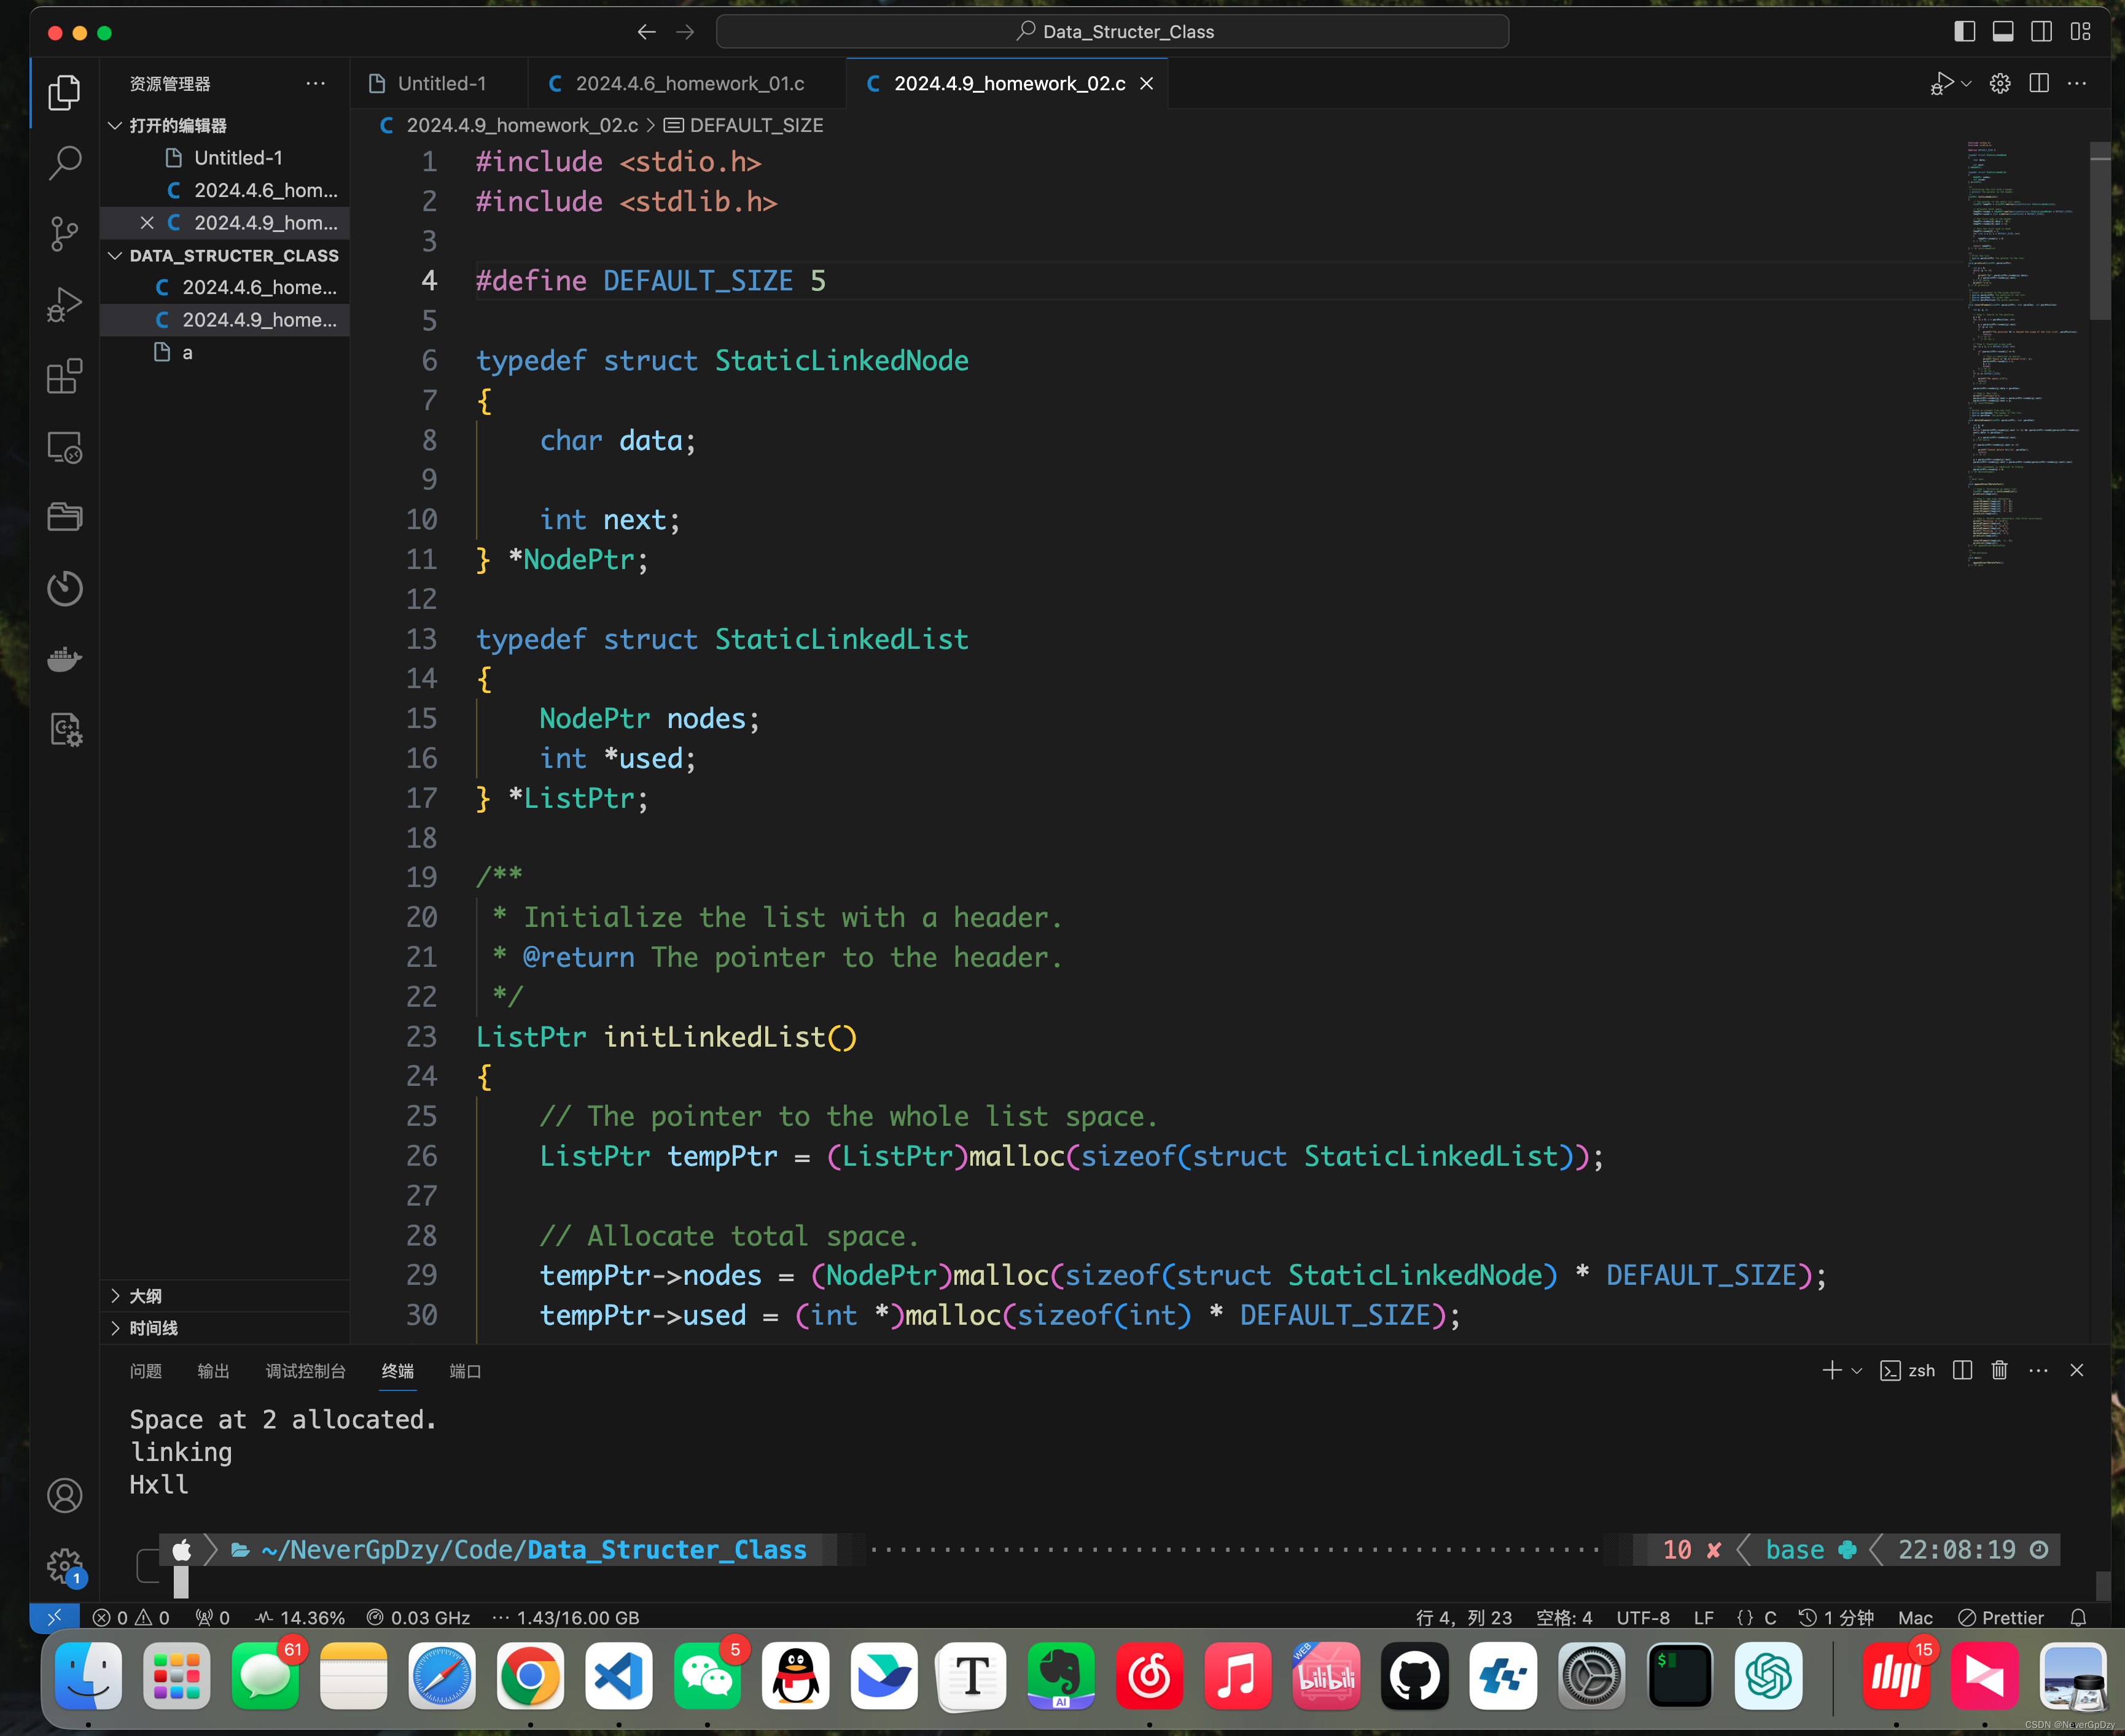This screenshot has width=2125, height=1736.
Task: Open the Docker view in activity bar
Action: [x=64, y=659]
